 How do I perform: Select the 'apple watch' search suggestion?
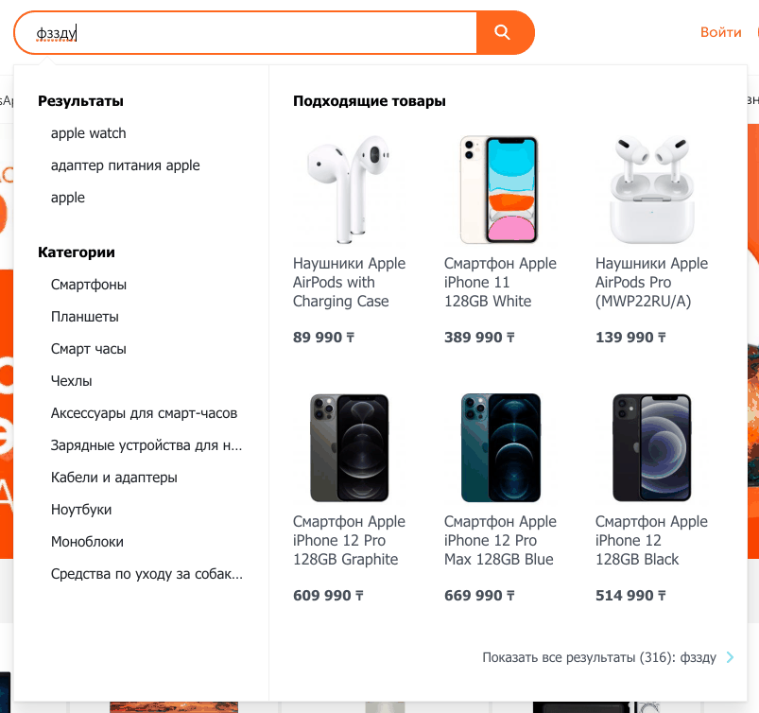(x=89, y=133)
